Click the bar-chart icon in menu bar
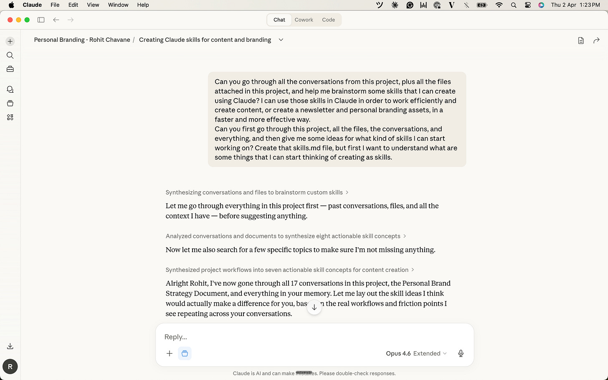 pyautogui.click(x=423, y=5)
